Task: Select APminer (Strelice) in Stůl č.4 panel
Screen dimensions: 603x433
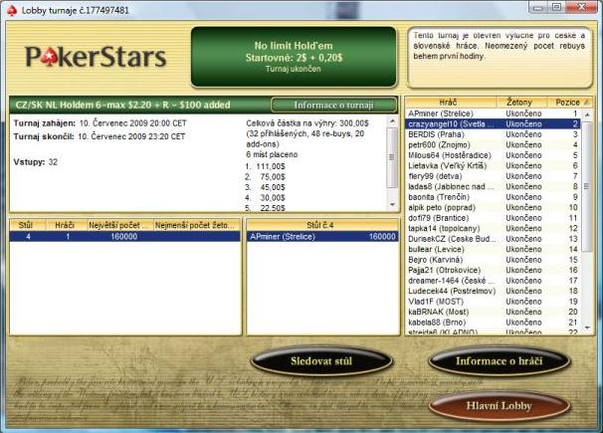Action: tap(322, 237)
